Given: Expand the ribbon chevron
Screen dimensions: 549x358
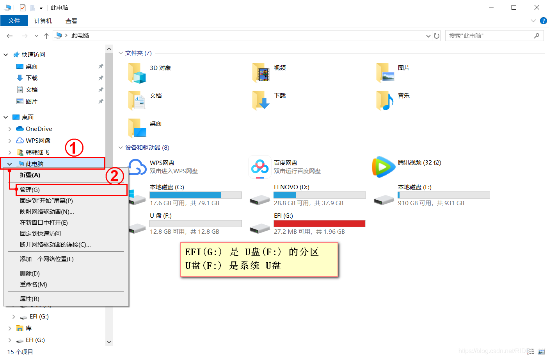Looking at the screenshot, I should tap(533, 21).
